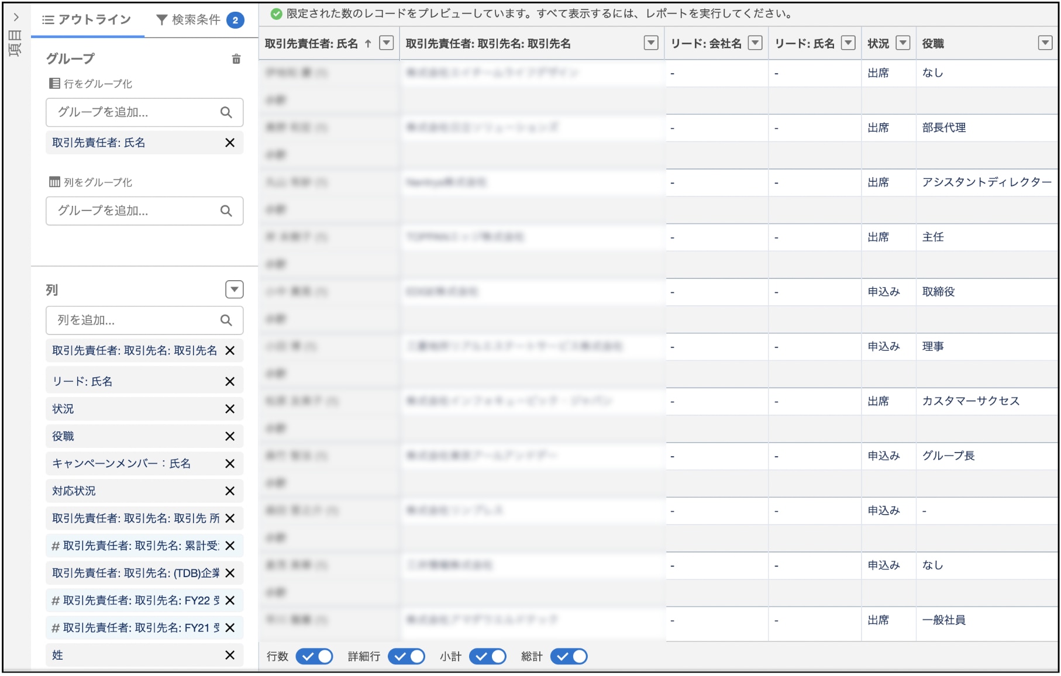The height and width of the screenshot is (676, 1061).
Task: Click the row group グループを追加 search field
Action: (x=144, y=112)
